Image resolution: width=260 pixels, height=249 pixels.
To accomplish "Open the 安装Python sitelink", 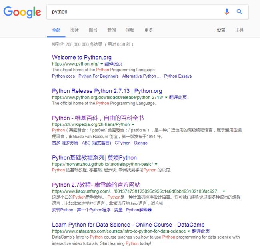I will tap(62, 210).
